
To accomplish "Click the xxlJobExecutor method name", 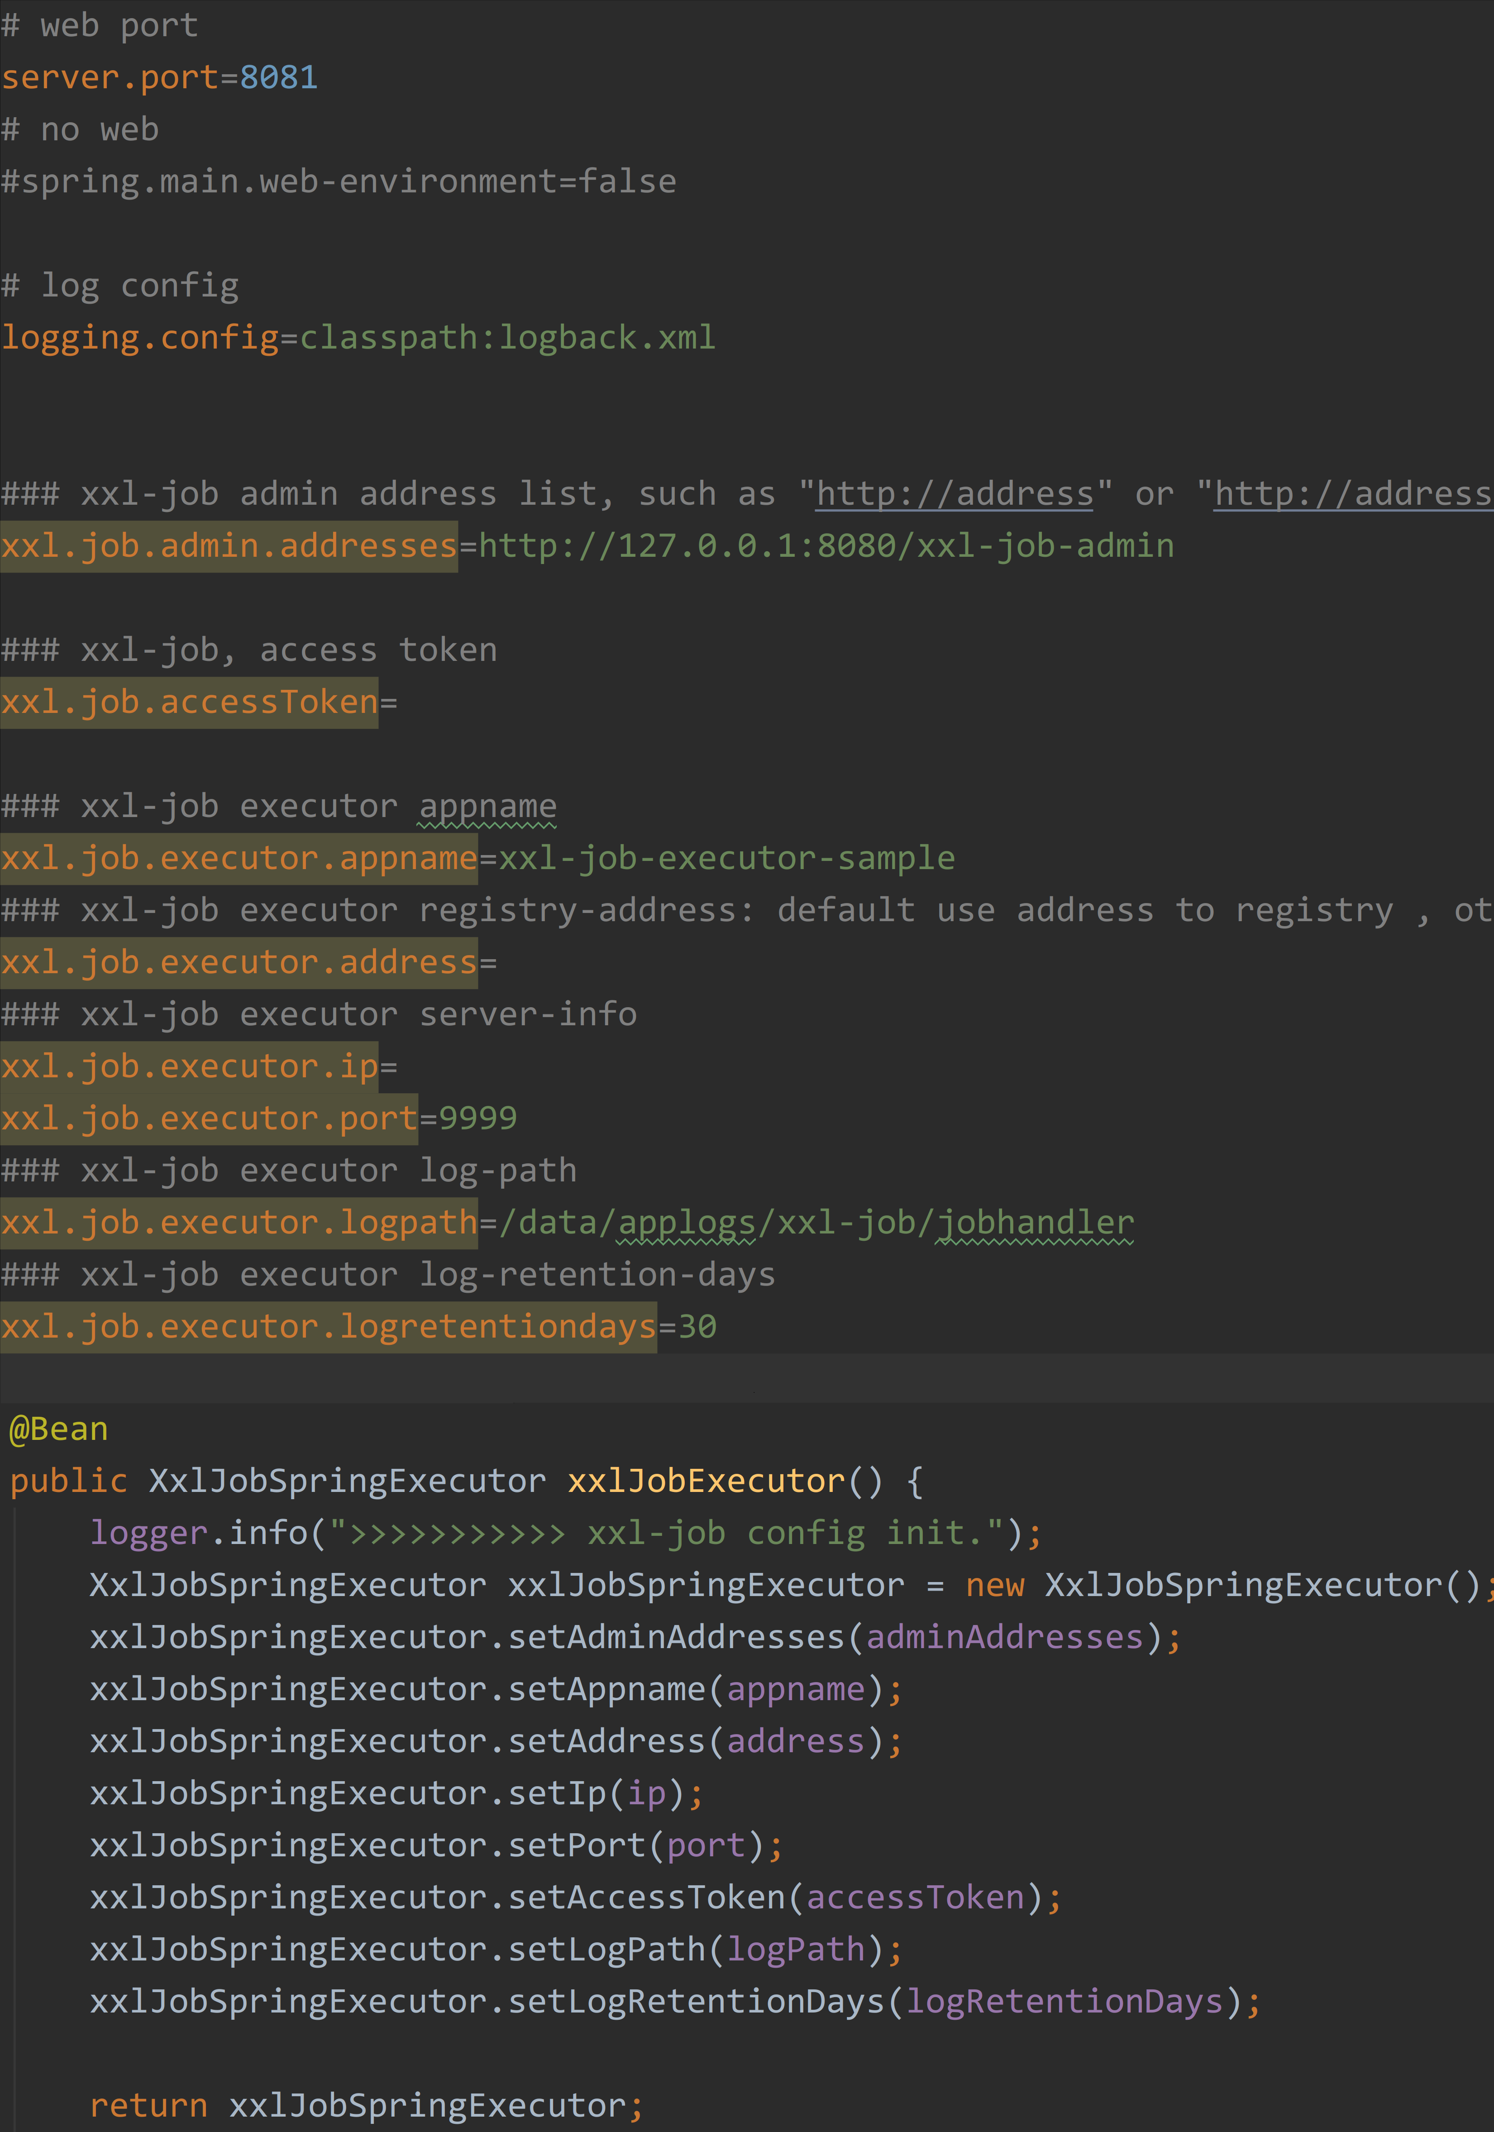I will (706, 1480).
